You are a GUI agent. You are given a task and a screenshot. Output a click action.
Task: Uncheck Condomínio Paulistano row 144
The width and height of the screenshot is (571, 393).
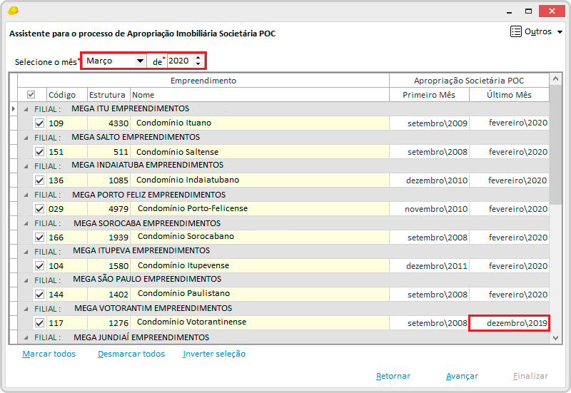coord(39,295)
